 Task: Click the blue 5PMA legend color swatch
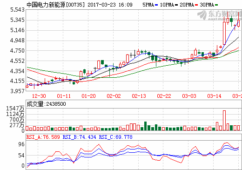(x=156, y=5)
